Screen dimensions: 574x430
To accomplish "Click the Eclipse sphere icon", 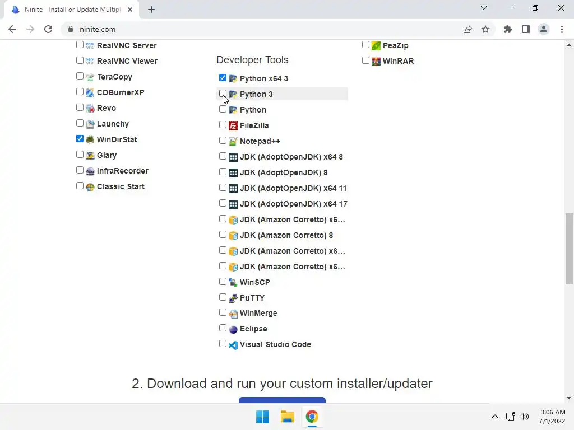I will point(233,329).
